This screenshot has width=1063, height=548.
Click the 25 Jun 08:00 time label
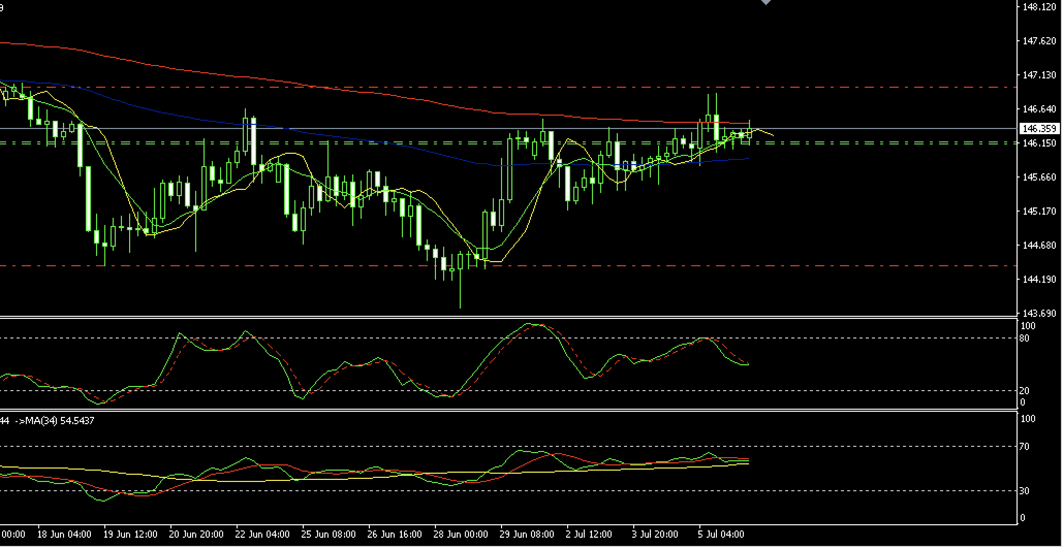(329, 534)
